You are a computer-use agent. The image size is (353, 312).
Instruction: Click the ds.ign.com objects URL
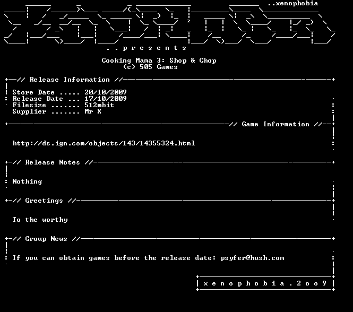pyautogui.click(x=104, y=143)
